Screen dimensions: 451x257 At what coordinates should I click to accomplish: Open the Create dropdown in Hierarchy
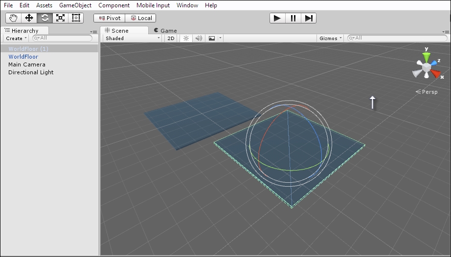(16, 38)
